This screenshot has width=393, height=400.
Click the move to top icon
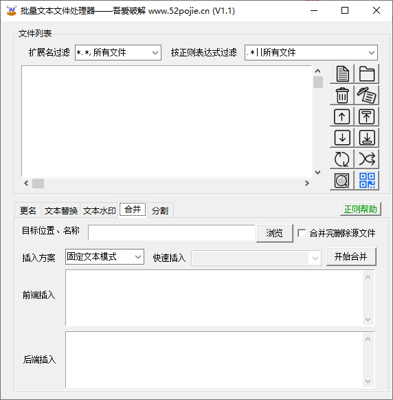[x=367, y=117]
